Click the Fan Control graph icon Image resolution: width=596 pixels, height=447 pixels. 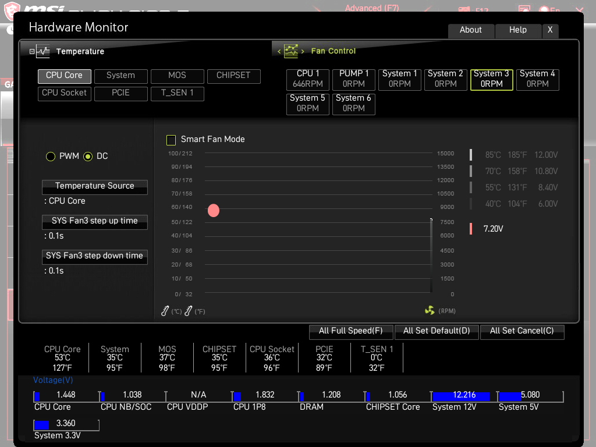(291, 51)
